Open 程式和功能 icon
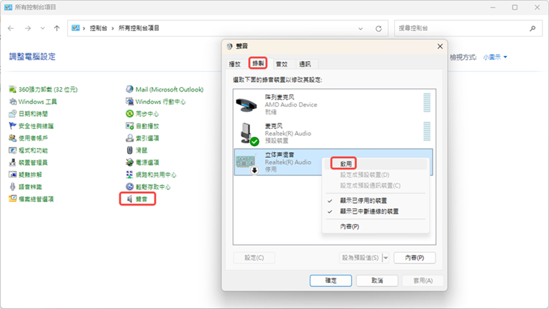 click(x=12, y=151)
